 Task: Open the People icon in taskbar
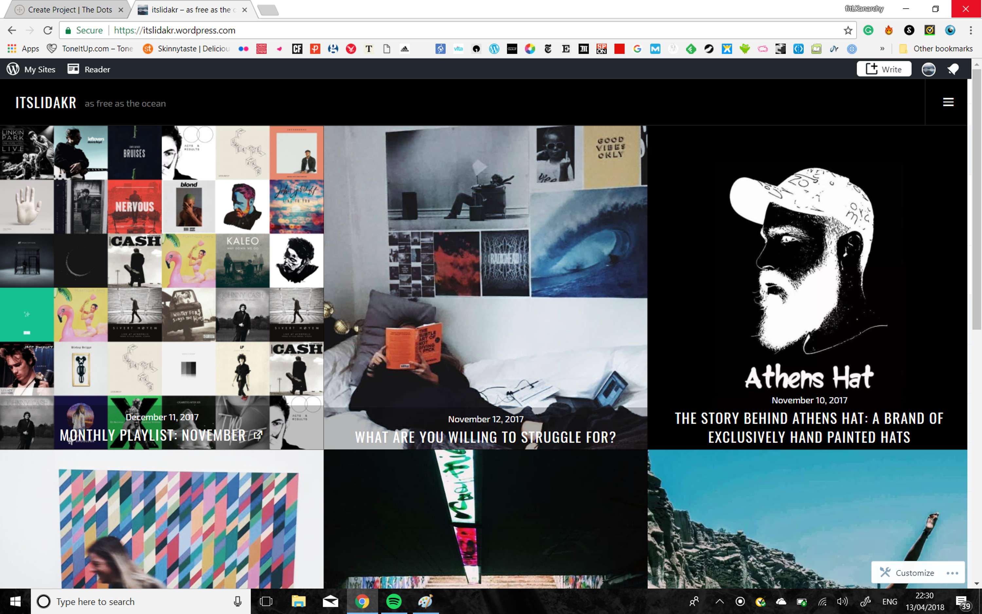pyautogui.click(x=694, y=602)
